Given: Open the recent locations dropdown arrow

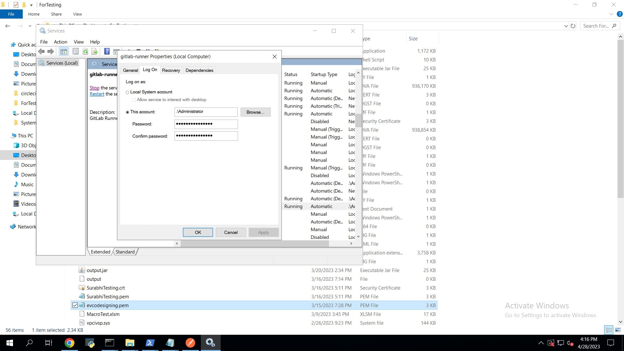Looking at the screenshot, I should coord(30,26).
